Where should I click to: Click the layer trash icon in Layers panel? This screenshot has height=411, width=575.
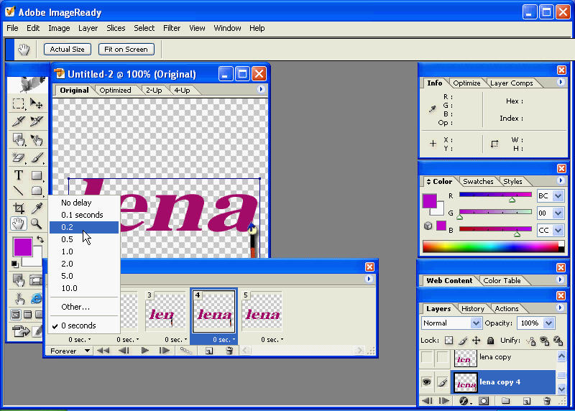pyautogui.click(x=547, y=401)
